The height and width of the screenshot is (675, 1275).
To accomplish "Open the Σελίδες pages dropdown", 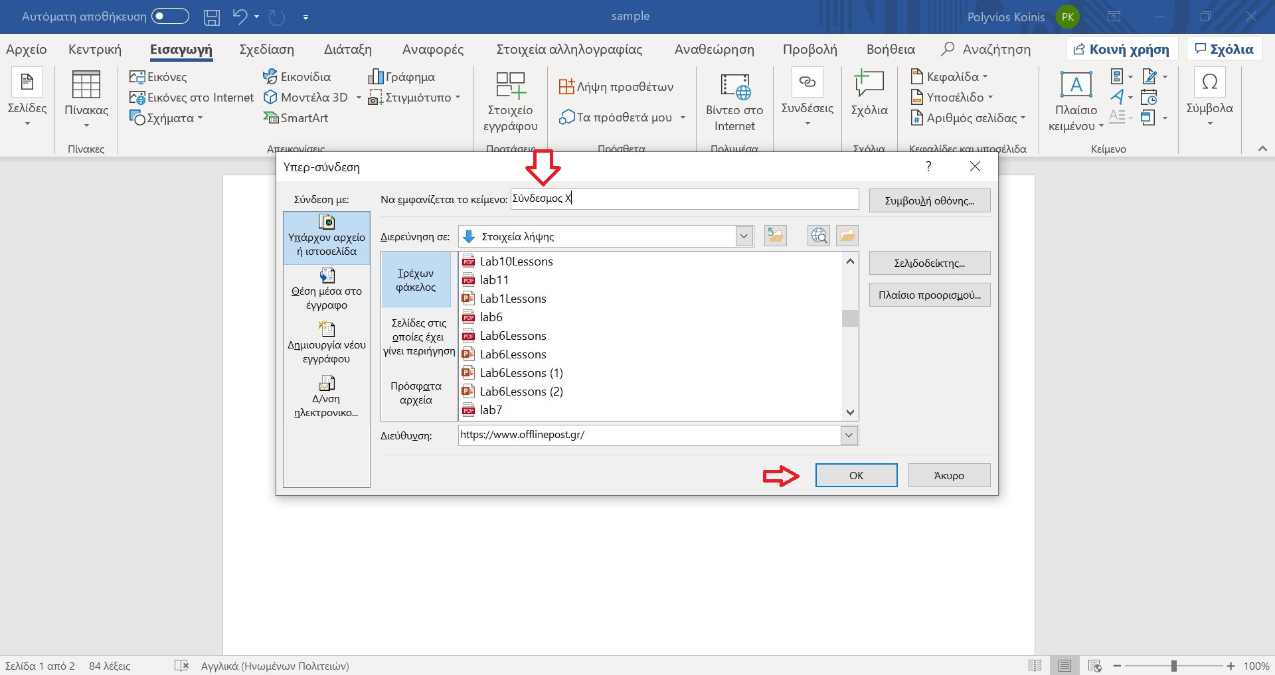I will tap(27, 98).
